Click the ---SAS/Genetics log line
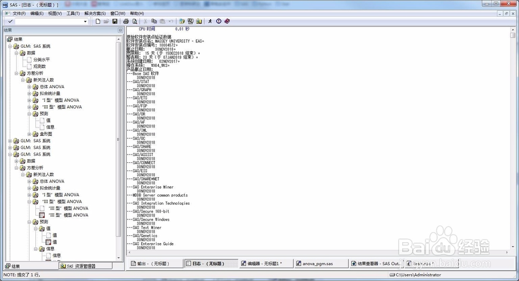The height and width of the screenshot is (281, 519). 142,236
